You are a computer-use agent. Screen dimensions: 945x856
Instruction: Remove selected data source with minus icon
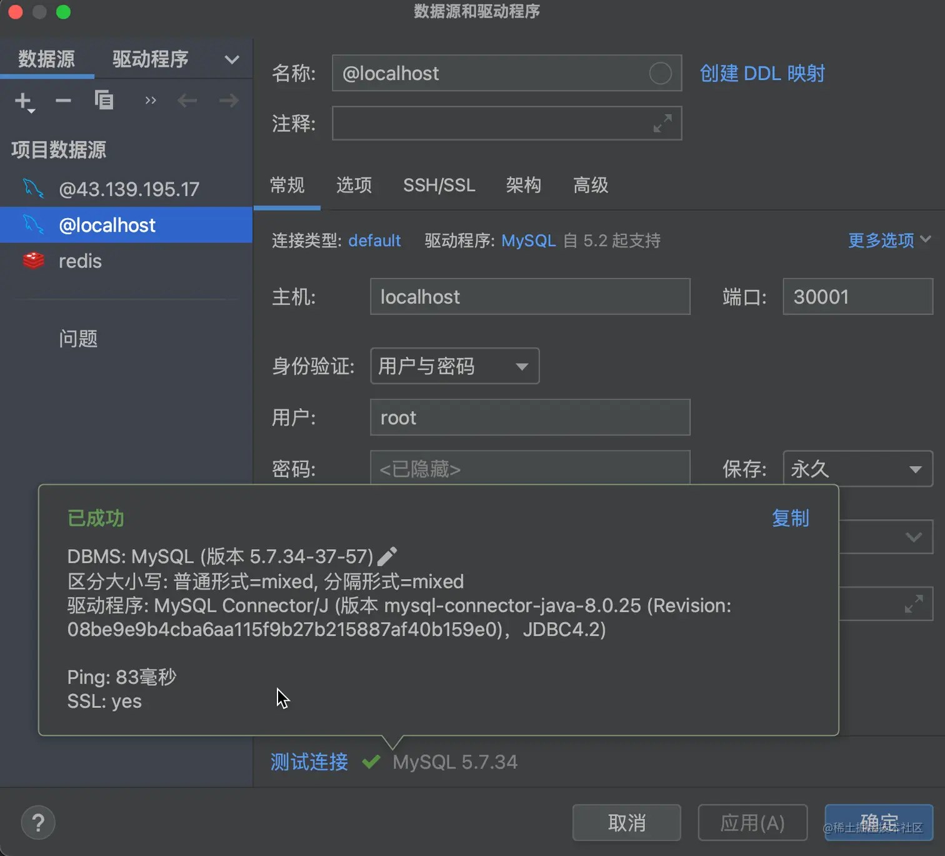pos(63,100)
